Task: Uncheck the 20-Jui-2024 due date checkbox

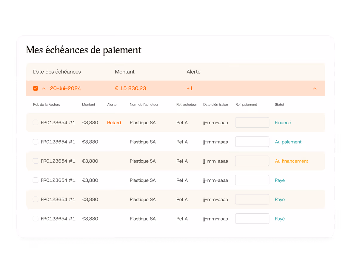Action: click(x=35, y=88)
